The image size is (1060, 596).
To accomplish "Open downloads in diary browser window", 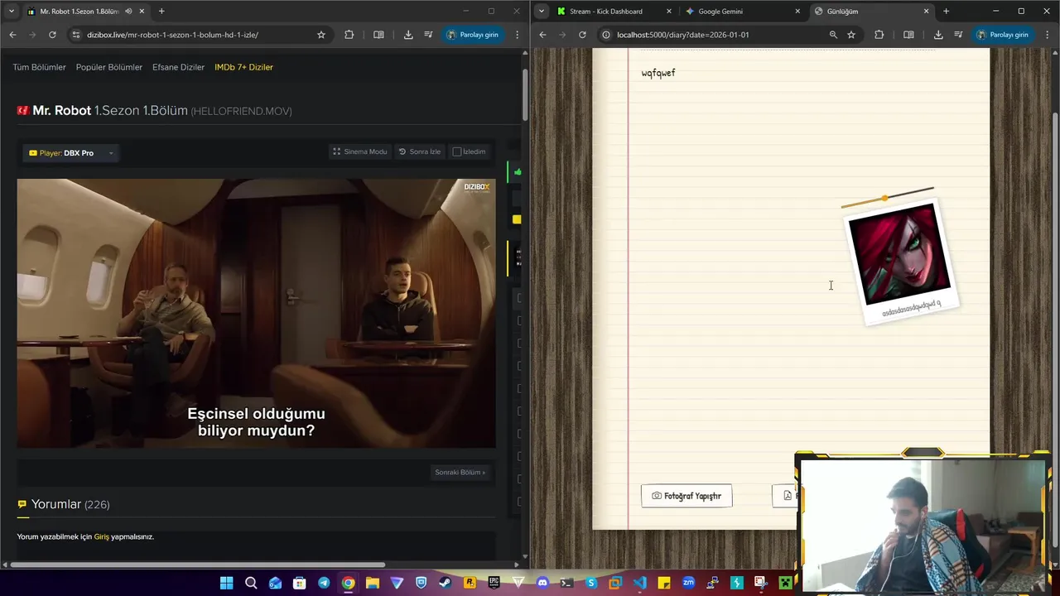I will (938, 35).
